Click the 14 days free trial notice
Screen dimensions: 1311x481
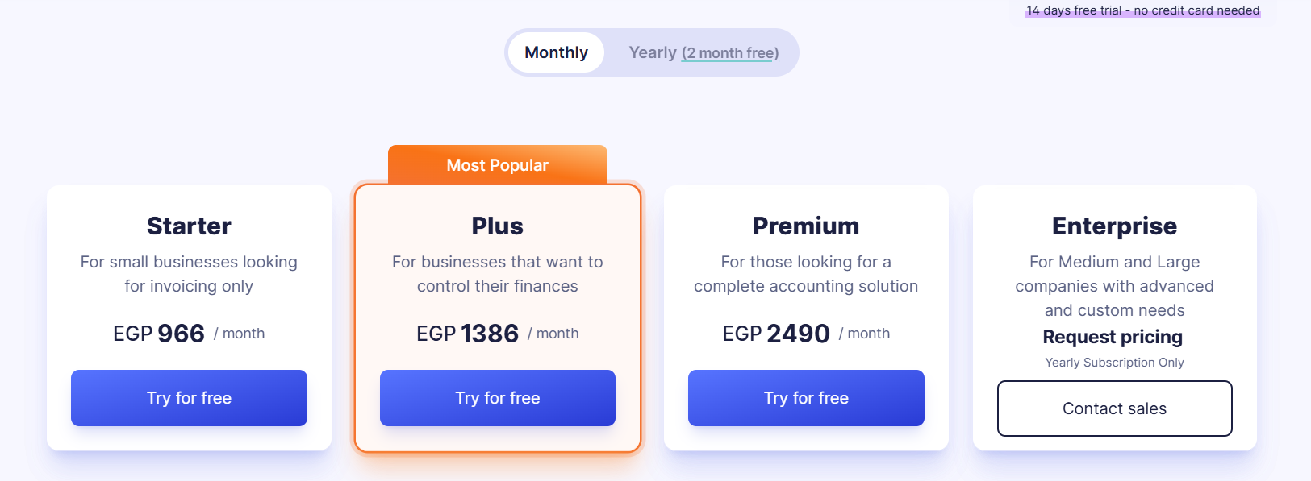point(1142,10)
